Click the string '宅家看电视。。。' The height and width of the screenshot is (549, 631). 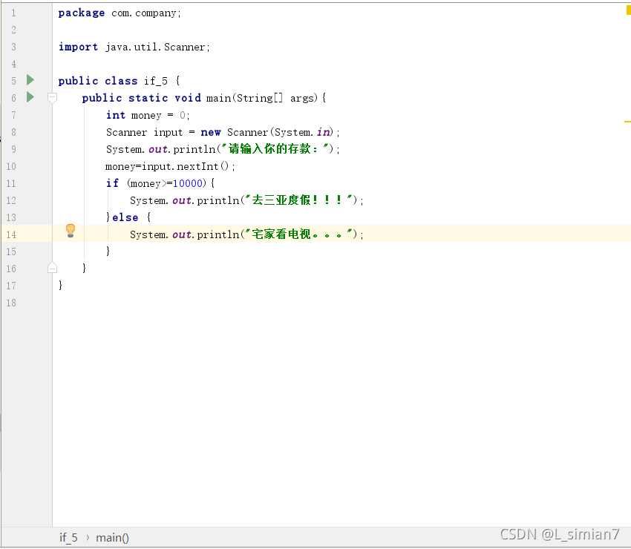299,234
